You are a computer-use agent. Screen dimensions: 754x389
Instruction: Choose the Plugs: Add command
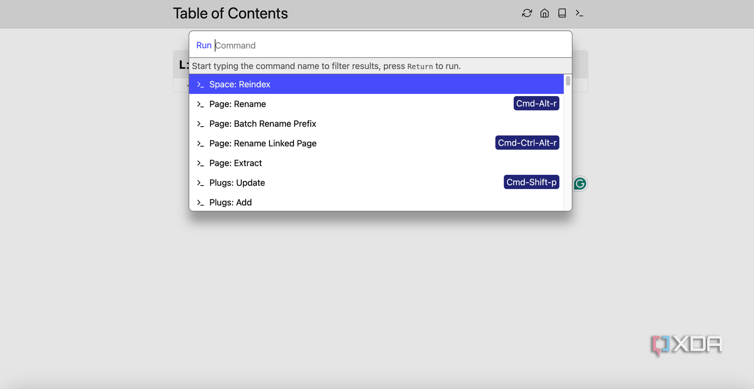[376, 202]
